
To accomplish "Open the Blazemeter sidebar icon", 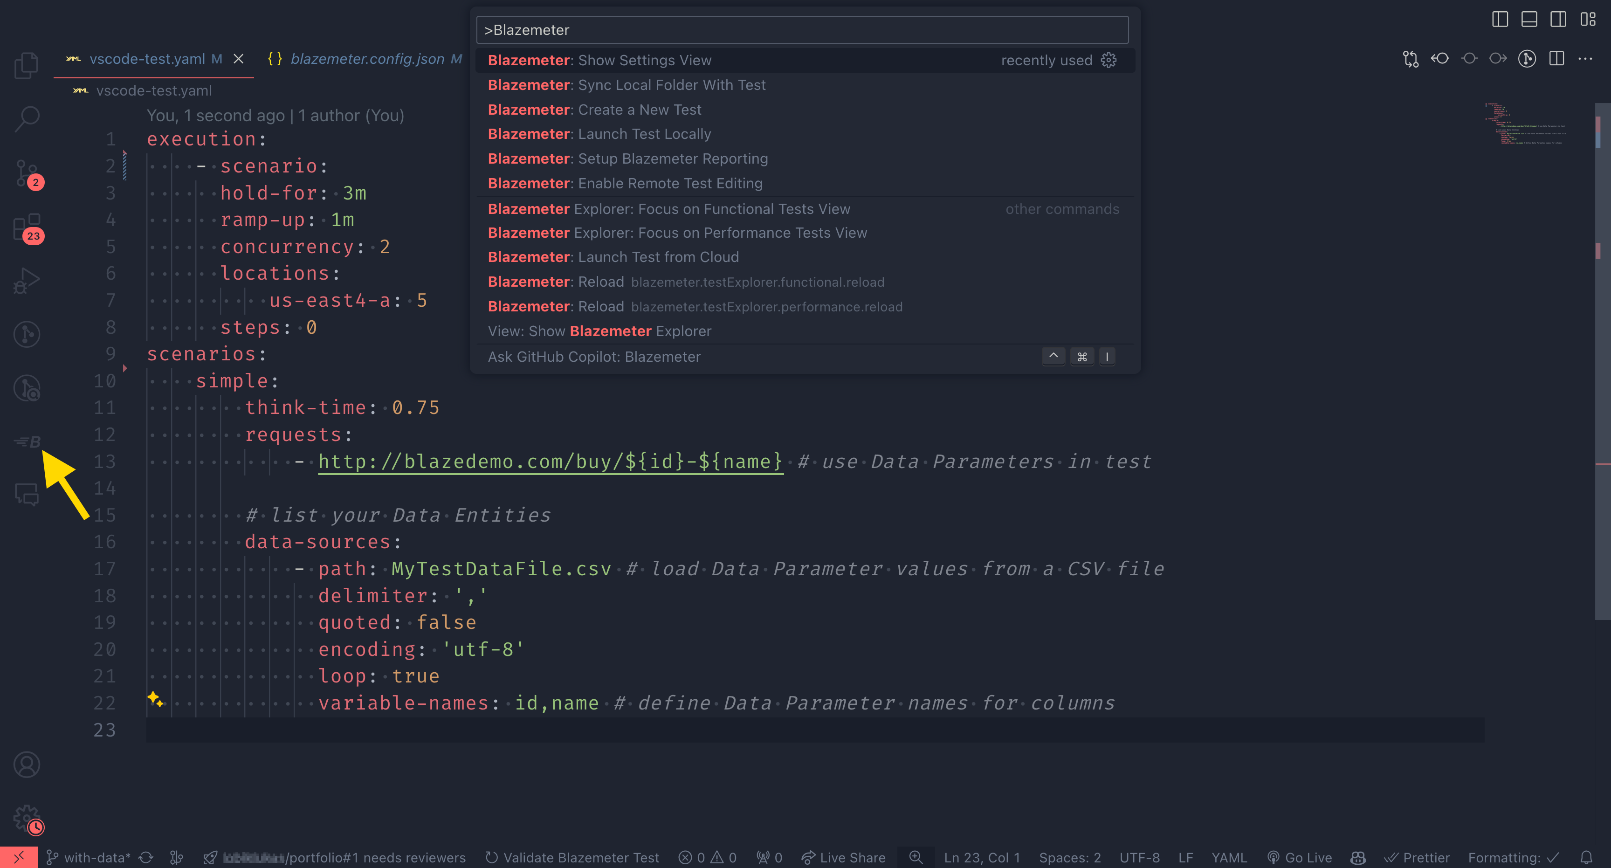I will 26,441.
